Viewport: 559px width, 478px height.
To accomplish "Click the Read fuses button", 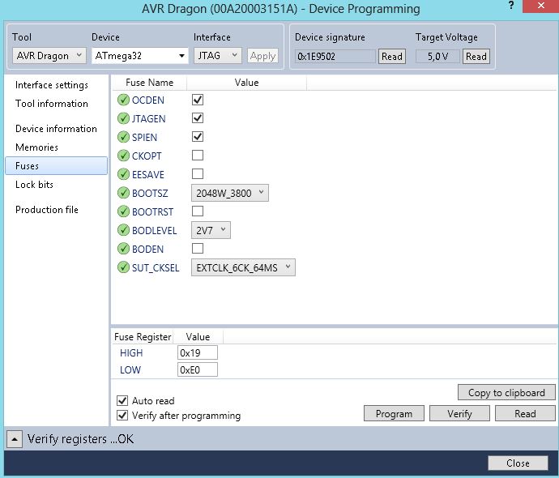I will point(525,413).
